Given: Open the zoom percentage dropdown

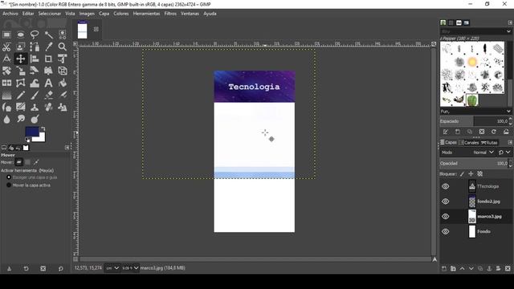Looking at the screenshot, I should [x=130, y=268].
